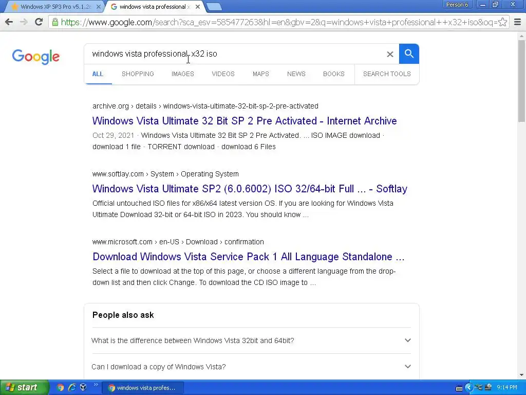
Task: Click the rightmost tray icon beside the clock
Action: click(x=489, y=387)
